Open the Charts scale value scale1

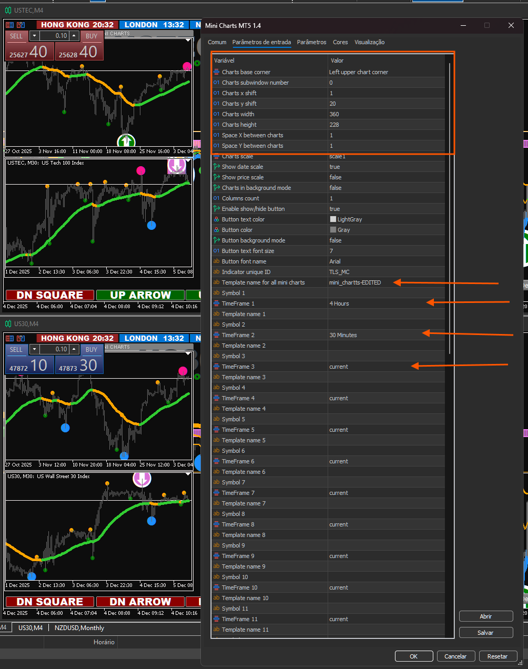pos(386,156)
